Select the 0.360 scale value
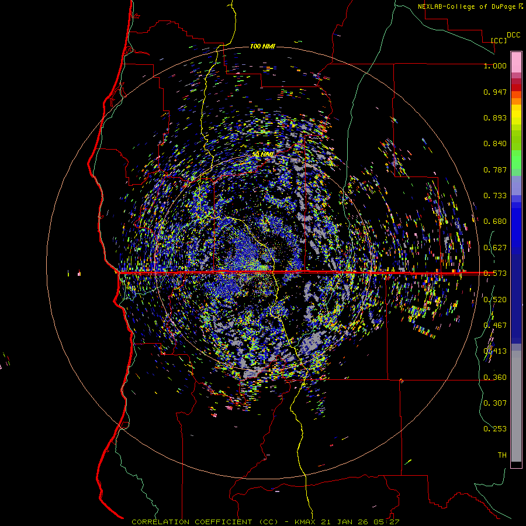 click(495, 378)
